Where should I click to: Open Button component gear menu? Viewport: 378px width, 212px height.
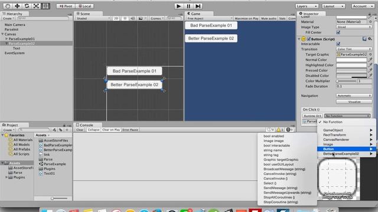tap(370, 39)
